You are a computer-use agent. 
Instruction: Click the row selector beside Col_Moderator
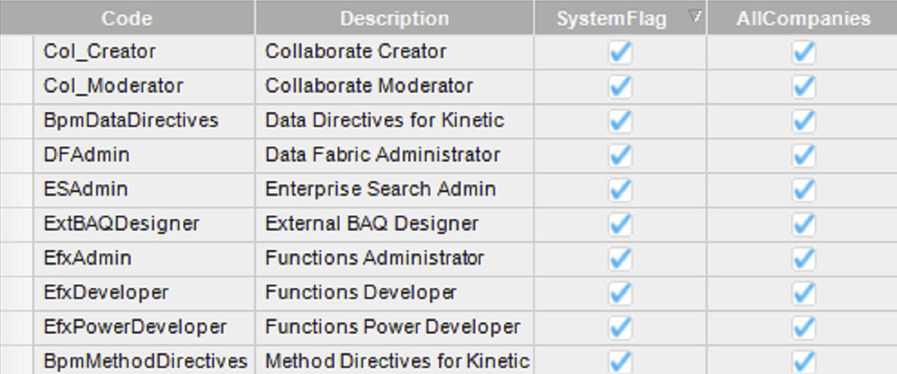(16, 86)
